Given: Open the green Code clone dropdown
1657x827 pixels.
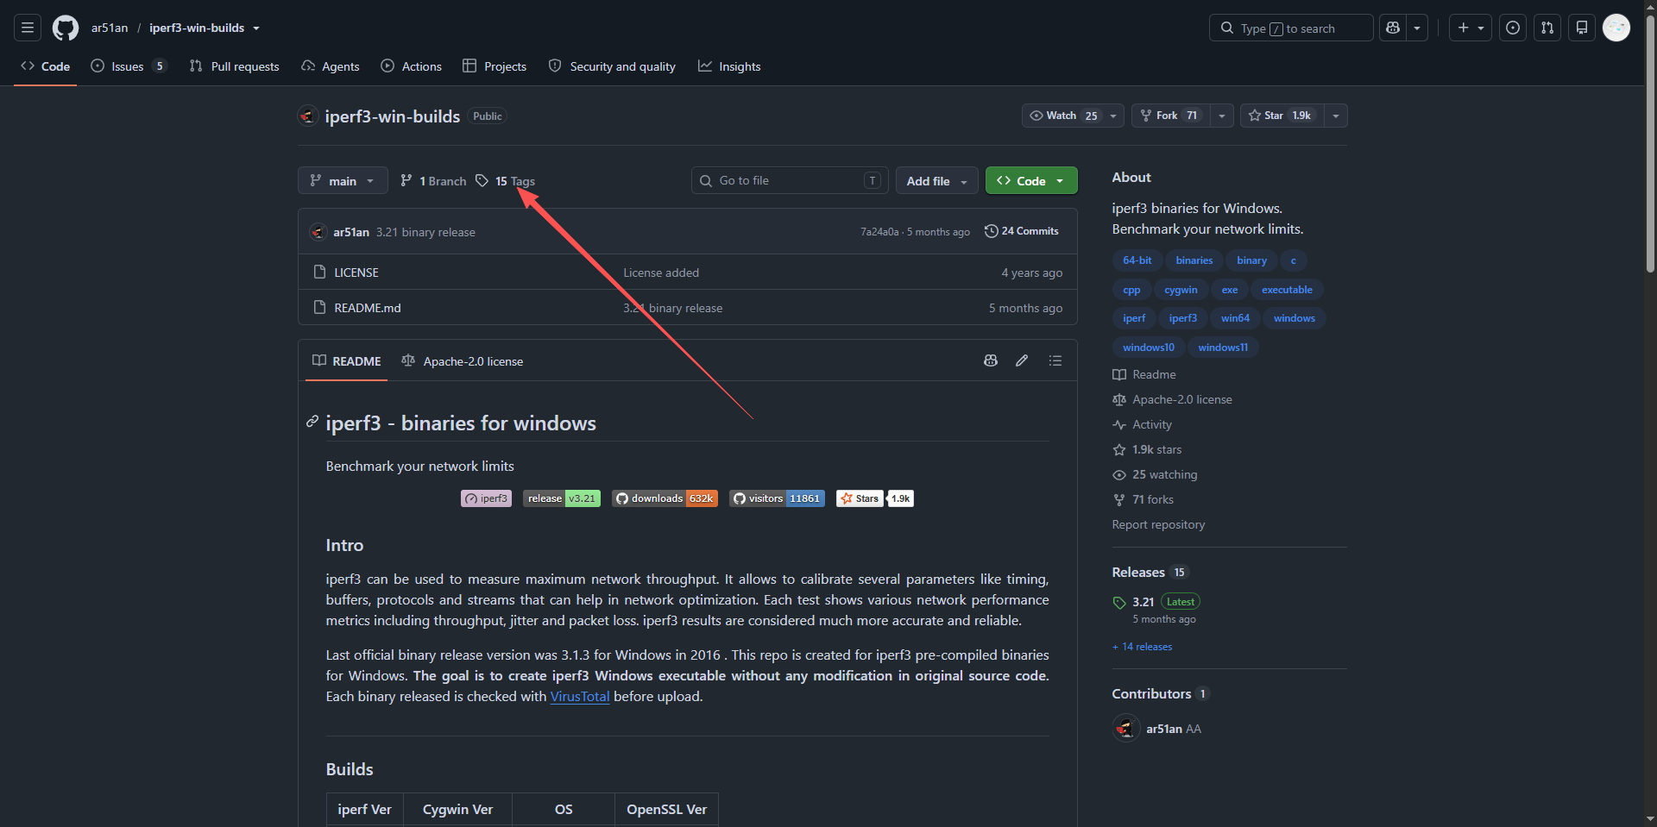Looking at the screenshot, I should point(1031,180).
